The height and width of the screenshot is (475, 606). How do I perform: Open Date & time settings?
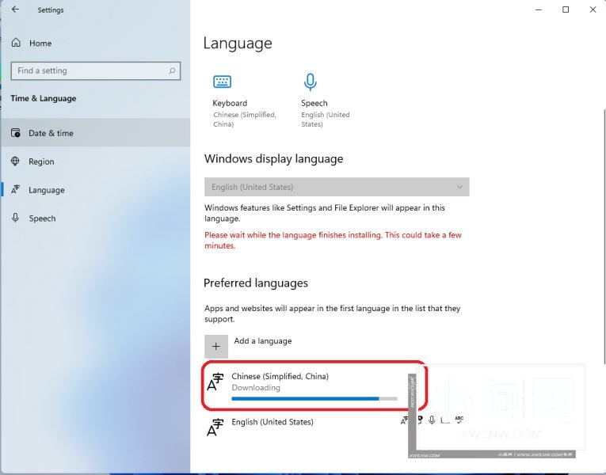[x=95, y=133]
